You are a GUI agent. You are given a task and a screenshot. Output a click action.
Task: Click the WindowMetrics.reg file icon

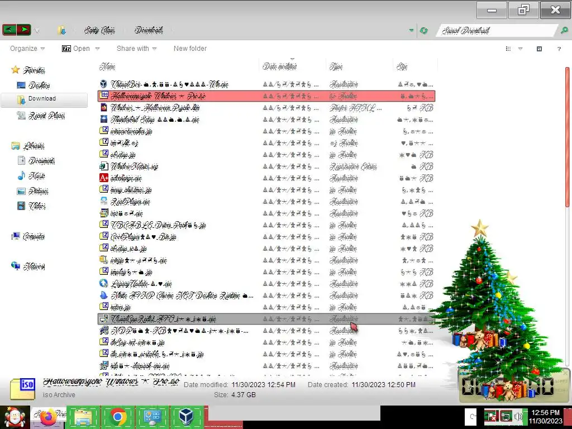pyautogui.click(x=103, y=166)
